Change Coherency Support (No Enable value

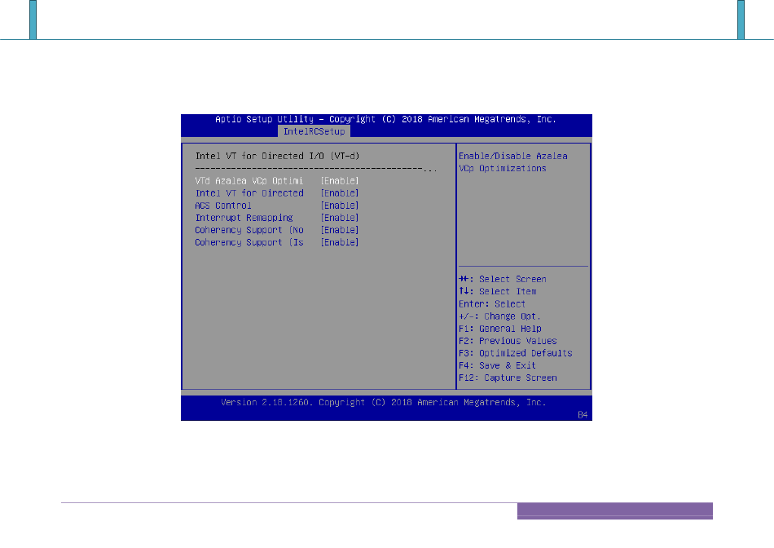click(x=340, y=230)
